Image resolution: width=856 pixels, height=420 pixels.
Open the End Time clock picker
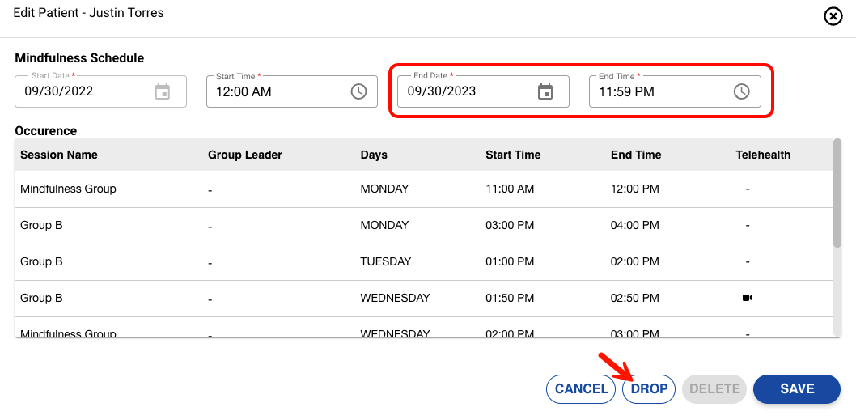[741, 91]
